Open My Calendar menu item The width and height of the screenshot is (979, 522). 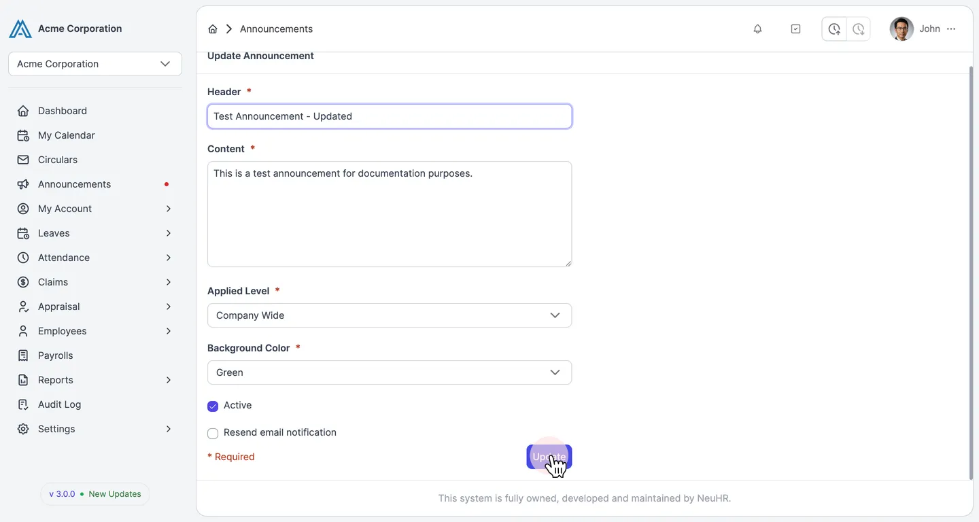click(95, 135)
